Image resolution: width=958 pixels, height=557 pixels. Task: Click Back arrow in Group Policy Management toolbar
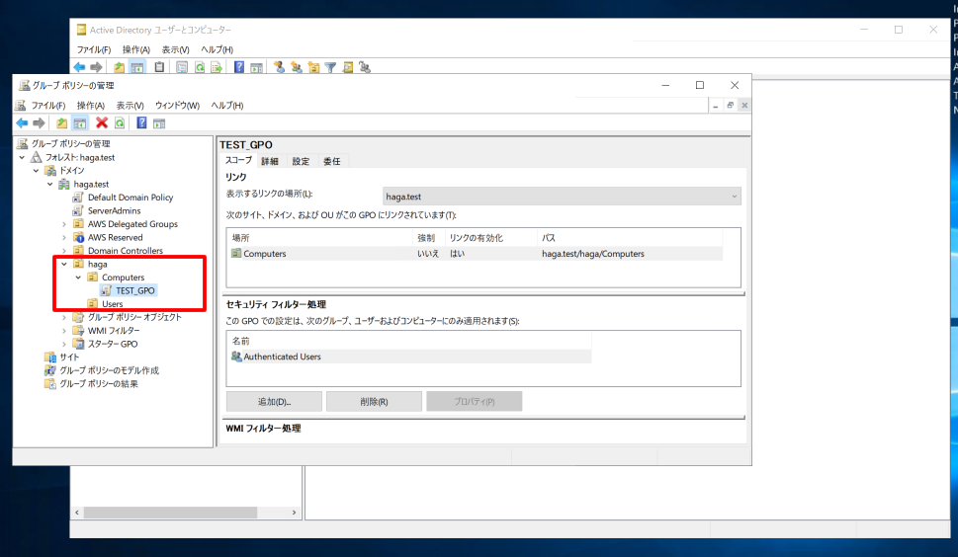tap(22, 123)
